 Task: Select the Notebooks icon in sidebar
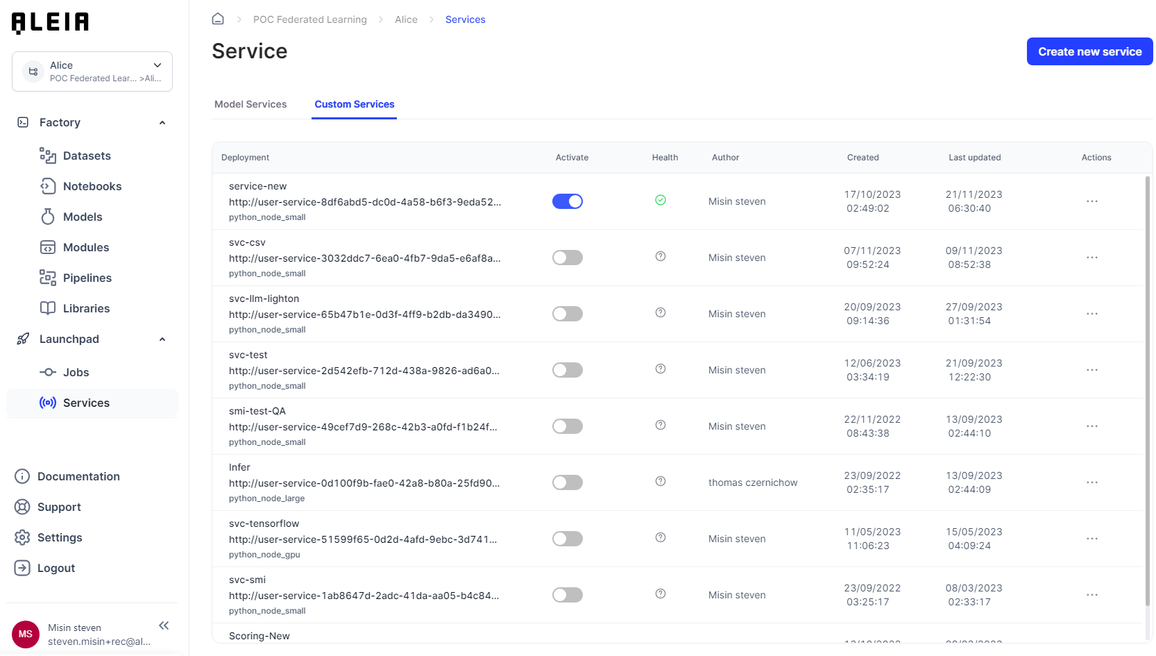pos(47,186)
